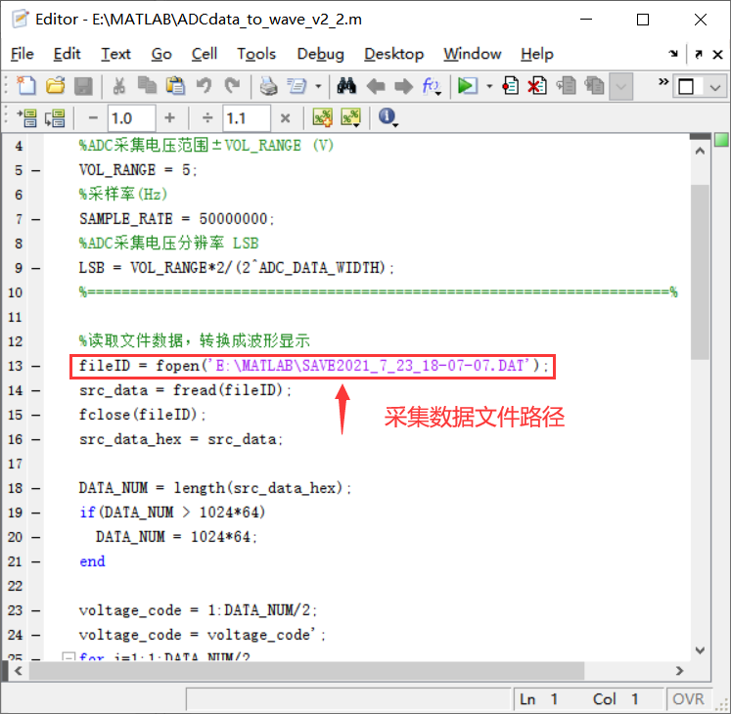Open the Cell menu
This screenshot has width=731, height=714.
[205, 54]
